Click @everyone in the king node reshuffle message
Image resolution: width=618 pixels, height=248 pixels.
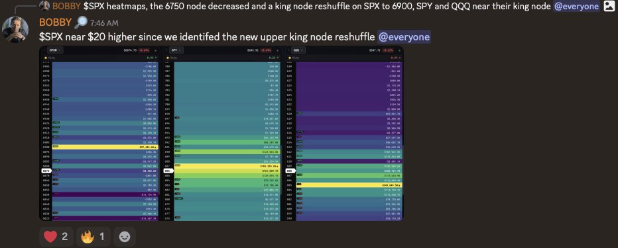(x=404, y=37)
